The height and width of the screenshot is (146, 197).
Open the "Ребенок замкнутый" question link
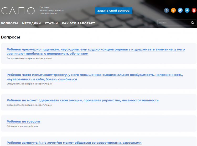pos(74,143)
